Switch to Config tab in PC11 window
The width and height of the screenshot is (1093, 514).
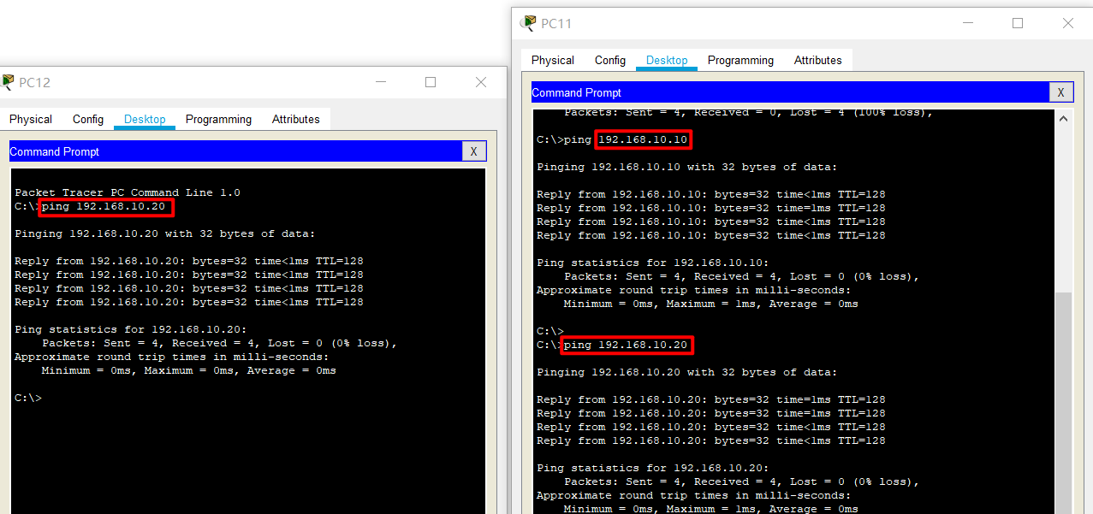[x=610, y=60]
